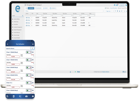Go to first page in grid pager
This screenshot has width=139, height=101.
pyautogui.click(x=103, y=11)
